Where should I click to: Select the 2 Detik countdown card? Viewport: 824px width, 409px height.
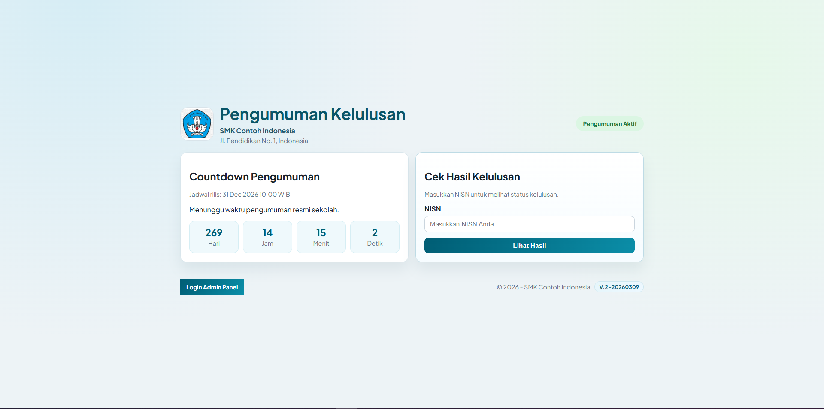point(374,237)
